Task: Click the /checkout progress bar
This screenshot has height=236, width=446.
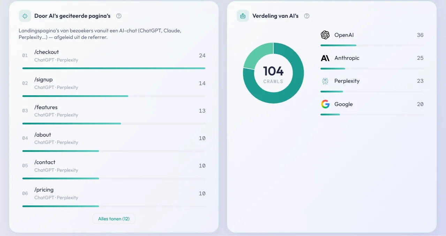Action: pyautogui.click(x=114, y=68)
